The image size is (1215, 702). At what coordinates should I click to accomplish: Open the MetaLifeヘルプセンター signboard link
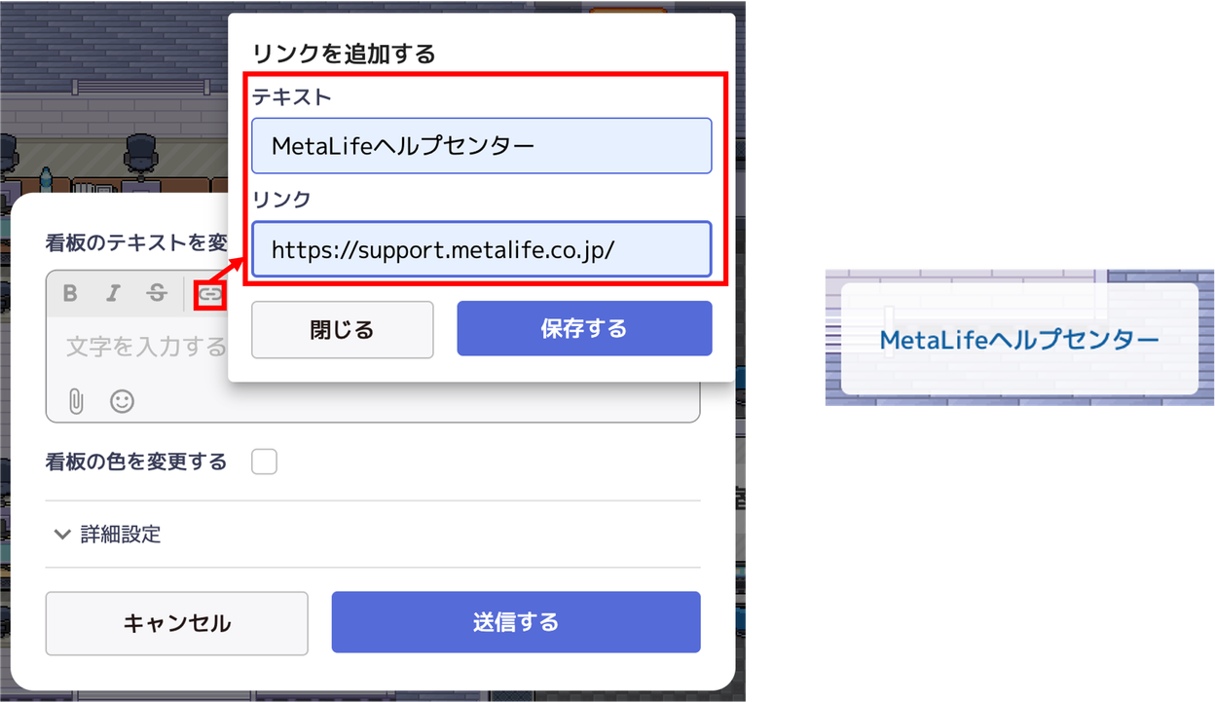pos(1019,340)
